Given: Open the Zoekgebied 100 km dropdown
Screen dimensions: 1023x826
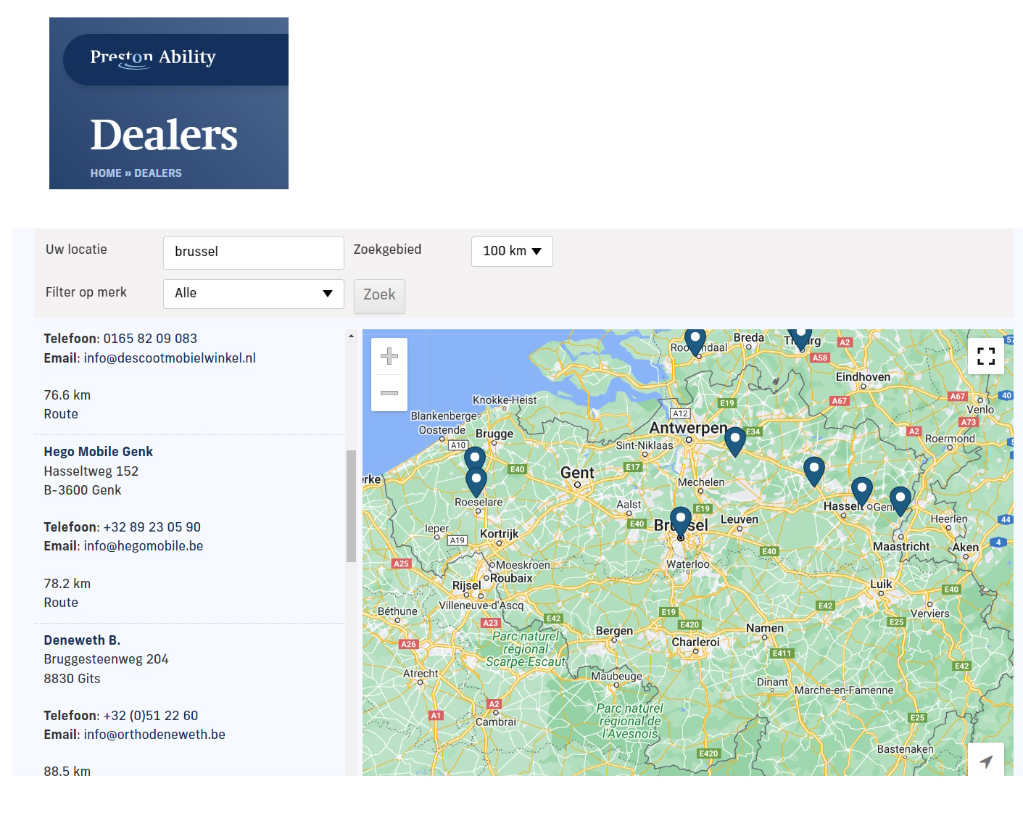Looking at the screenshot, I should point(512,252).
